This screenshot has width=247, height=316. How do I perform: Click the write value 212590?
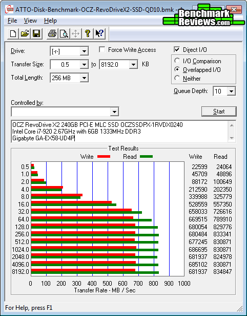click(x=198, y=190)
